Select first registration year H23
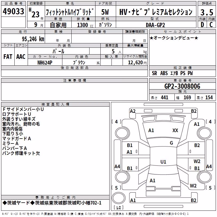 [x=34, y=13]
